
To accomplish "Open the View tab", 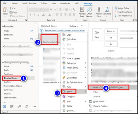I will (x=54, y=3).
